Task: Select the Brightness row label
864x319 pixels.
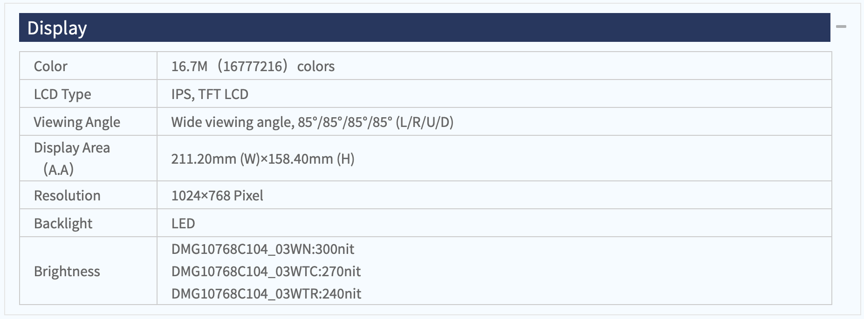Action: 67,272
